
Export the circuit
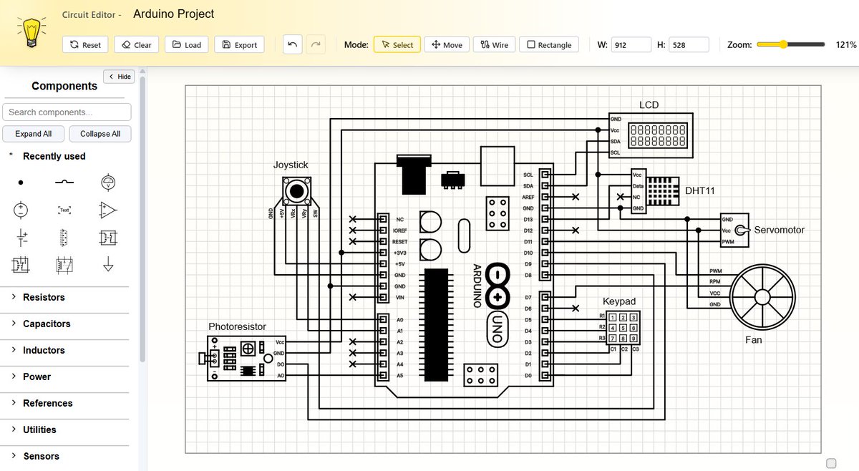click(x=239, y=44)
